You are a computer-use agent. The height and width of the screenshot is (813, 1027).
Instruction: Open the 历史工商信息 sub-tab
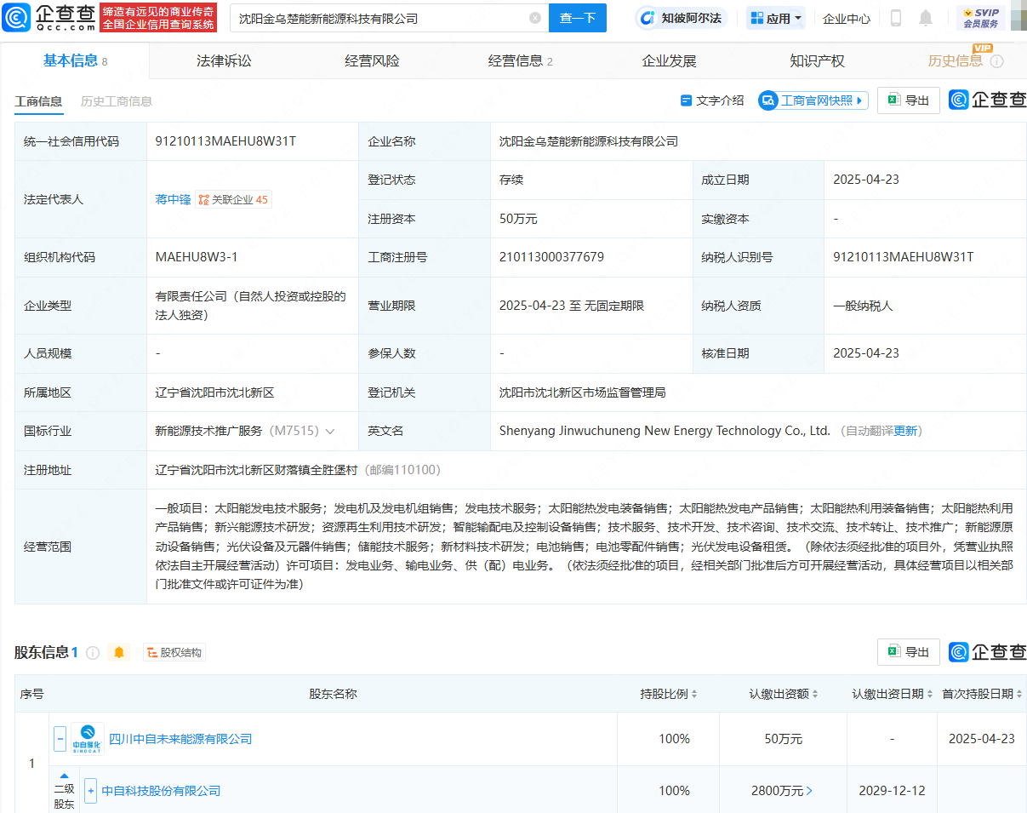117,101
